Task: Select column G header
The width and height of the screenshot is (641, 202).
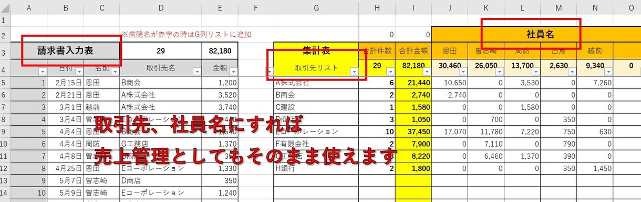Action: pos(316,7)
